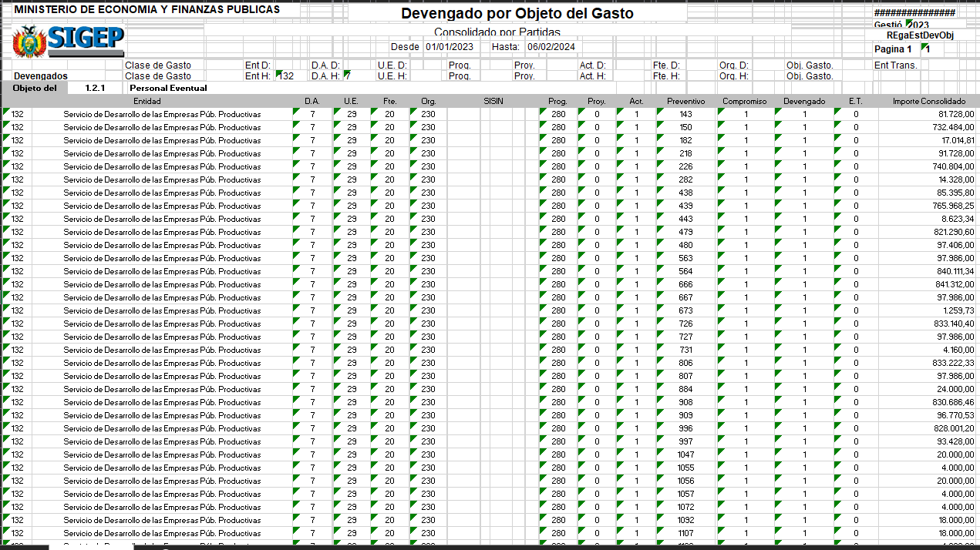Click the Importe Consolidado column header
Screen dimensions: 980x550
coord(928,101)
